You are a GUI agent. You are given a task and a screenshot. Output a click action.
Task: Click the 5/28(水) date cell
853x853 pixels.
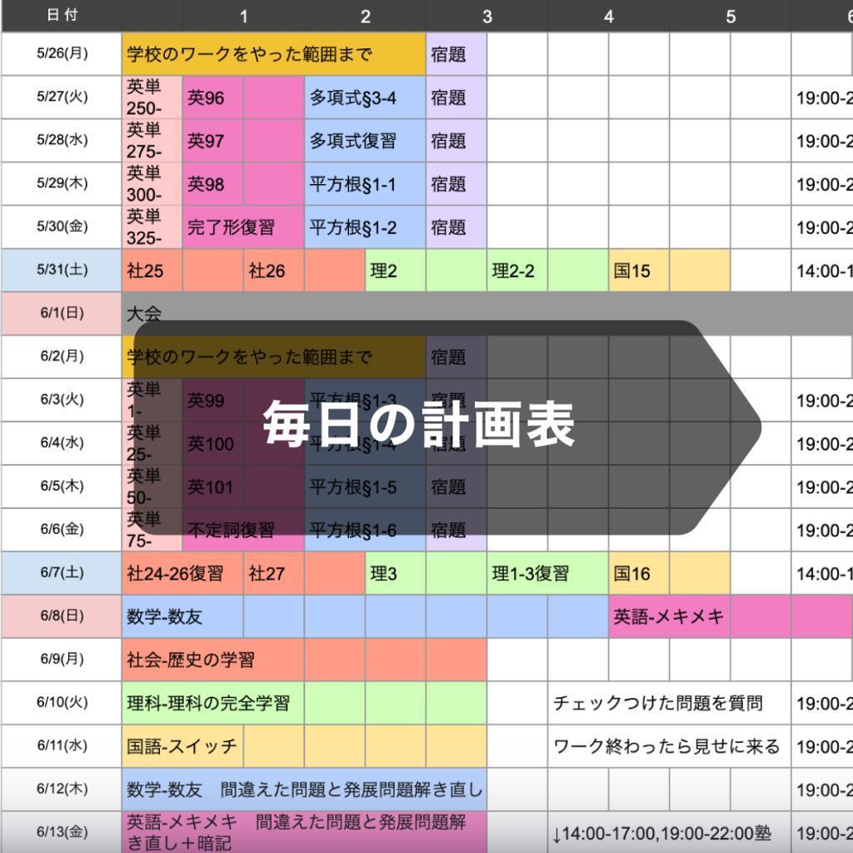point(62,140)
